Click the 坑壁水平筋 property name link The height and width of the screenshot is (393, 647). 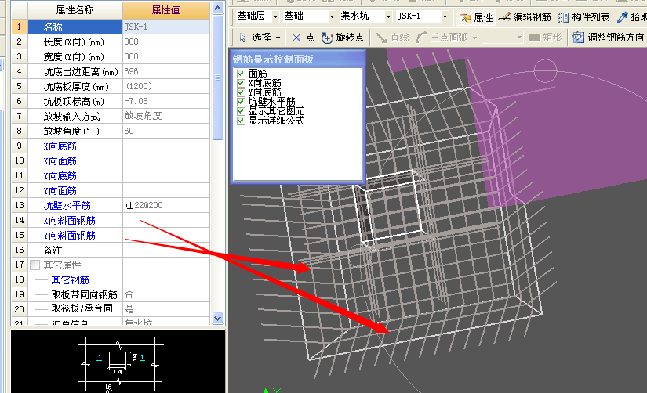67,206
